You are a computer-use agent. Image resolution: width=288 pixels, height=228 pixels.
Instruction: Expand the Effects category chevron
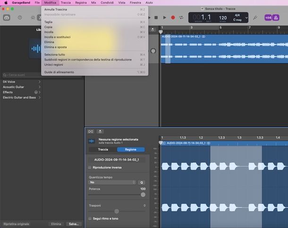click(x=40, y=92)
